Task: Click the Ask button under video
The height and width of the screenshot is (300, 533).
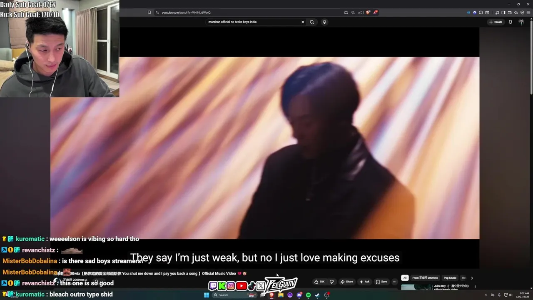Action: [364, 282]
